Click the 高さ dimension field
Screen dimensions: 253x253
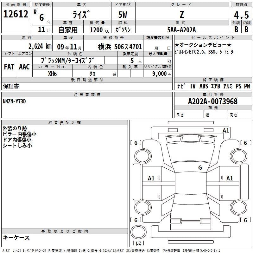coord(240,114)
